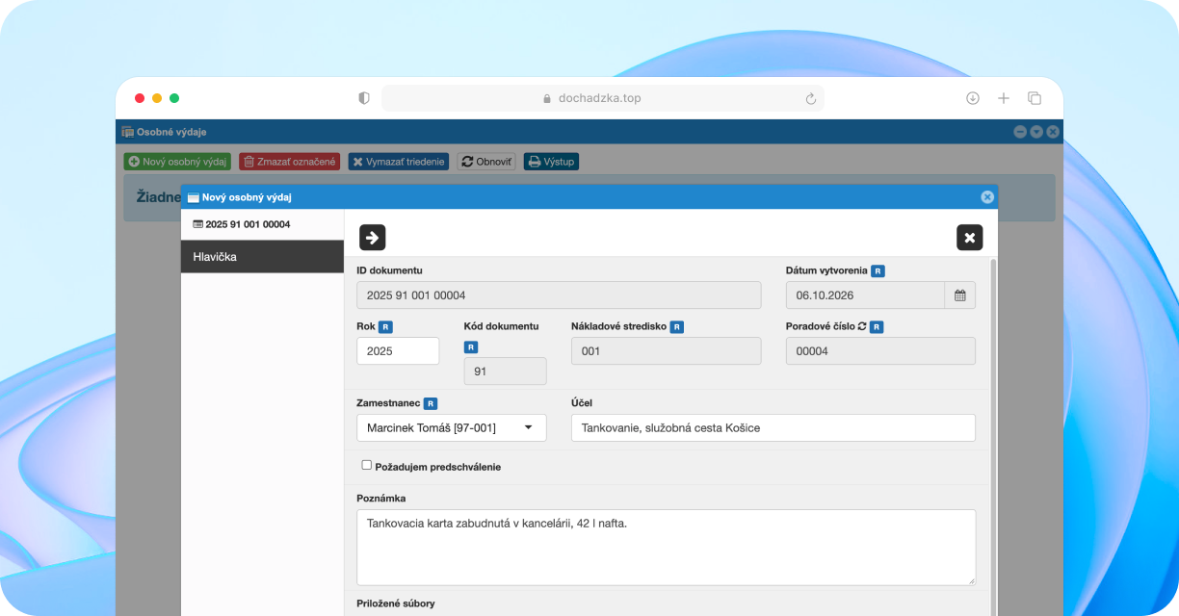Click the Nákladové stredisko field
The image size is (1179, 616).
pos(666,351)
